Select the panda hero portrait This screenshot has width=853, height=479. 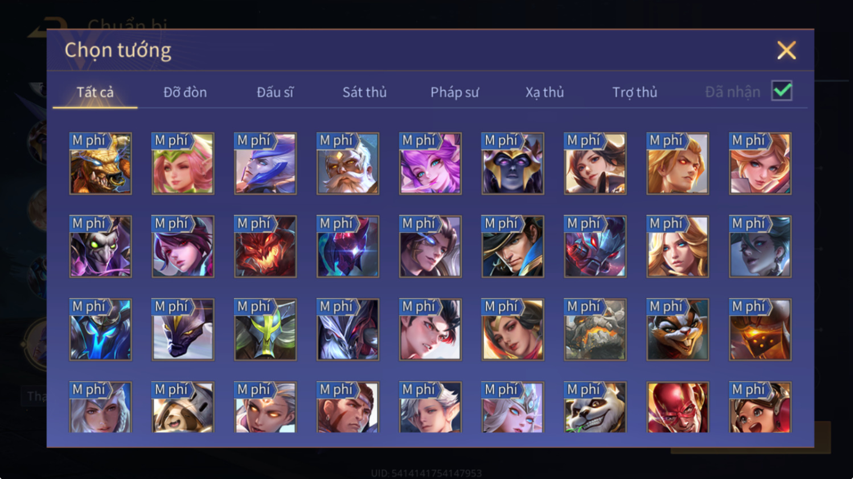pyautogui.click(x=595, y=407)
